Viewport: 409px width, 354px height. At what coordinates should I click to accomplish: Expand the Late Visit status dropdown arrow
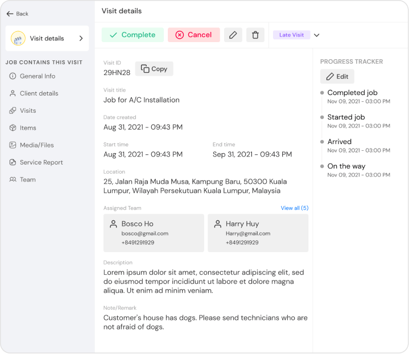point(316,35)
